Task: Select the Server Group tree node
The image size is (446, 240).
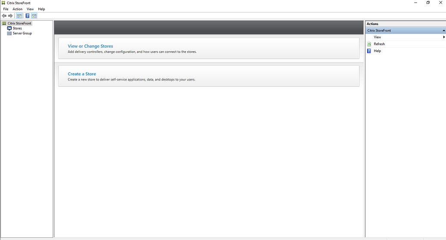Action: point(22,33)
